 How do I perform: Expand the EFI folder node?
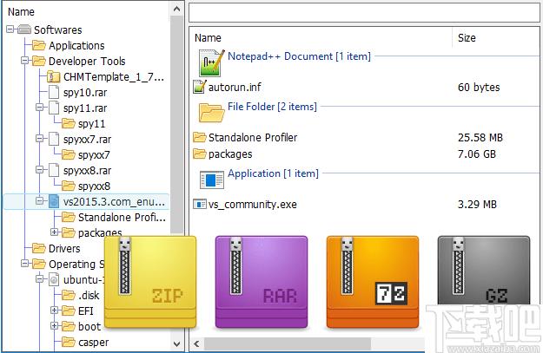(54, 311)
